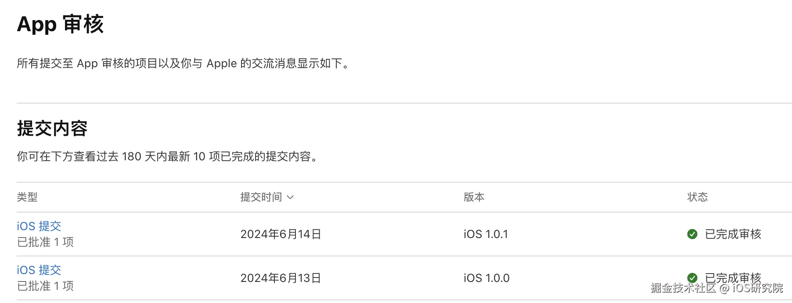Click the iOS 1.0.1 version label
Image resolution: width=792 pixels, height=303 pixels.
tap(486, 234)
